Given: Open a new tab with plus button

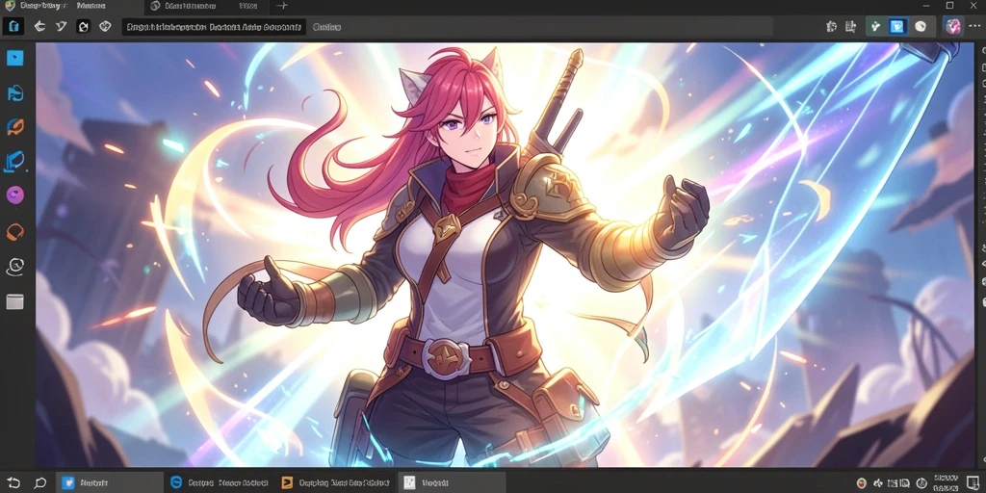Looking at the screenshot, I should coord(282,7).
